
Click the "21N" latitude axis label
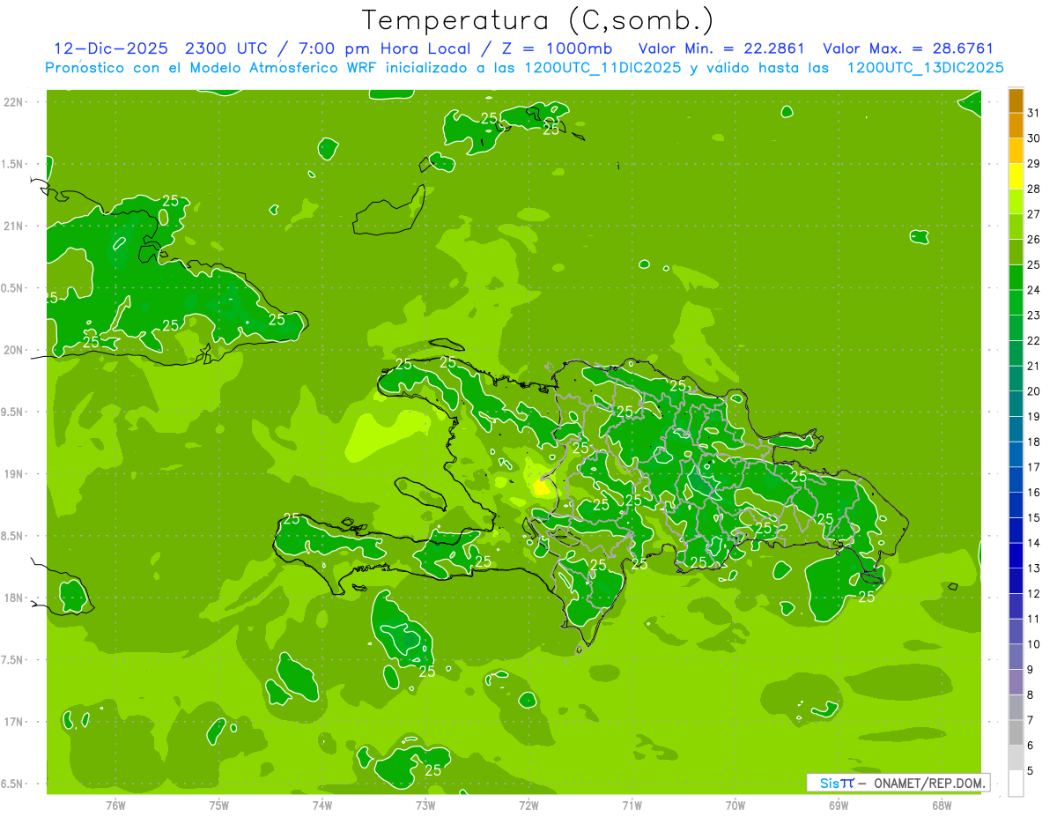point(14,226)
